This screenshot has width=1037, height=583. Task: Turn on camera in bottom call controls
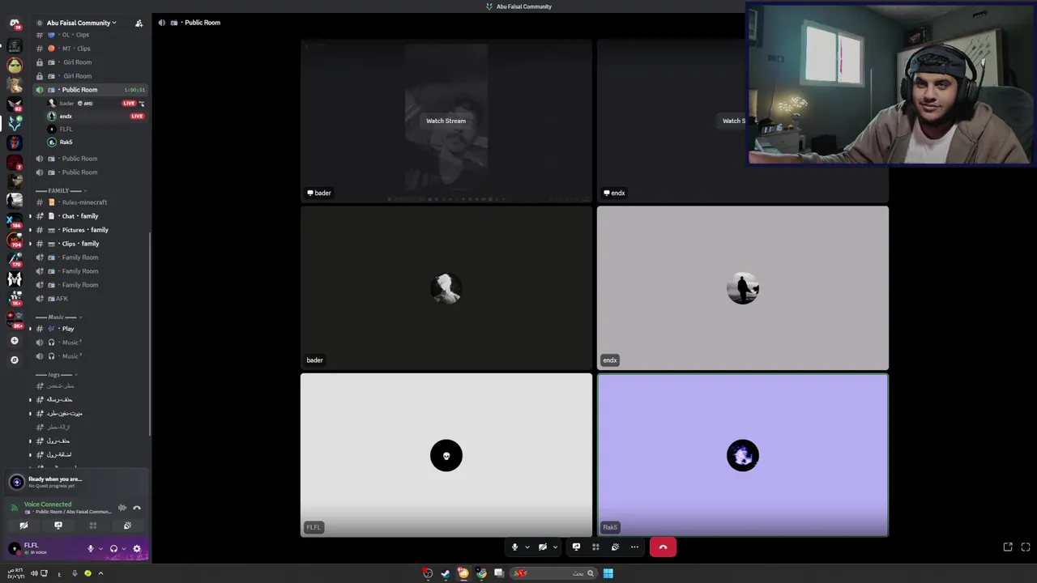543,547
